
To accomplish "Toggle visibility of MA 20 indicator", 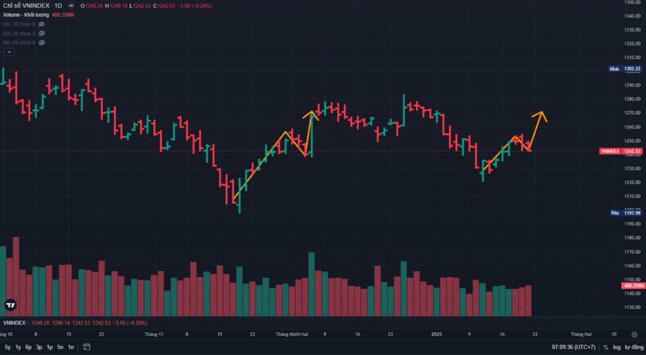I will click(41, 33).
